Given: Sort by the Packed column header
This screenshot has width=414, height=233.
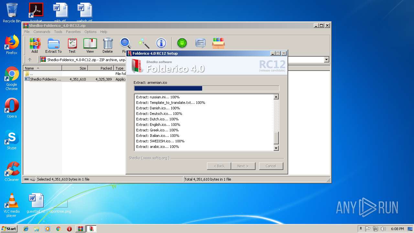Looking at the screenshot, I should coord(101,68).
